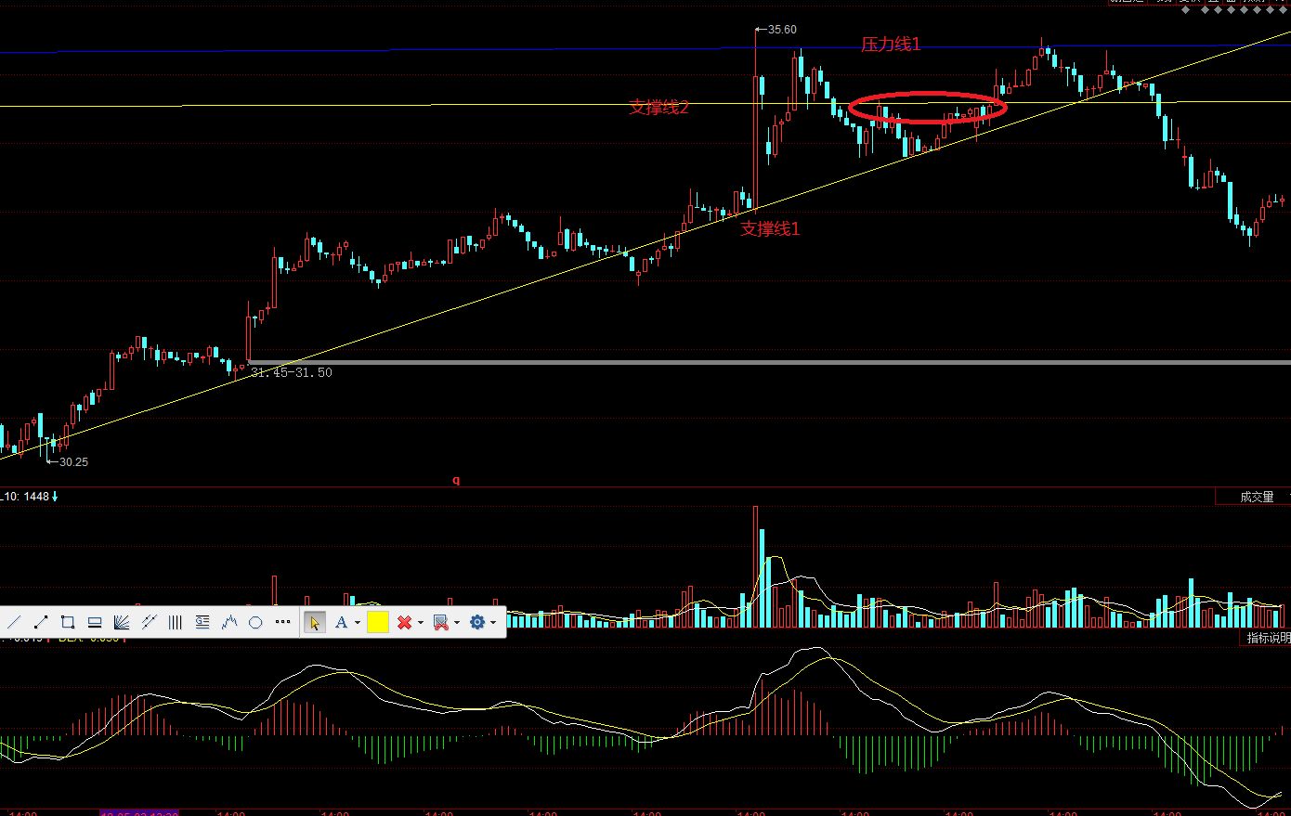Select the wave pattern drawing tool
Image resolution: width=1291 pixels, height=816 pixels.
pyautogui.click(x=229, y=622)
